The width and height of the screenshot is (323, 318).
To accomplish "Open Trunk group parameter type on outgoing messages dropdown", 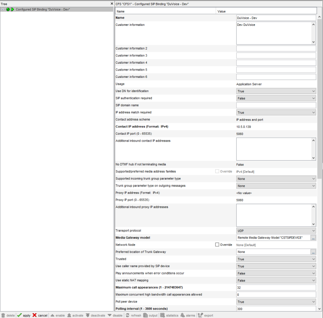I will [x=276, y=186].
